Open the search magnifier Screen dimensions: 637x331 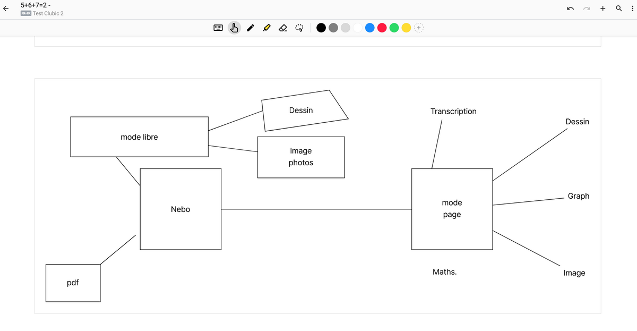pos(619,9)
